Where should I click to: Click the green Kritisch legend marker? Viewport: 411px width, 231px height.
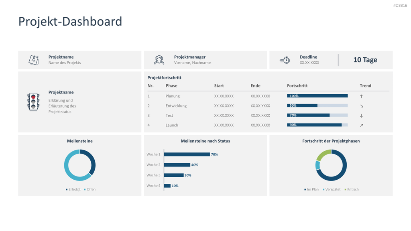pyautogui.click(x=345, y=189)
